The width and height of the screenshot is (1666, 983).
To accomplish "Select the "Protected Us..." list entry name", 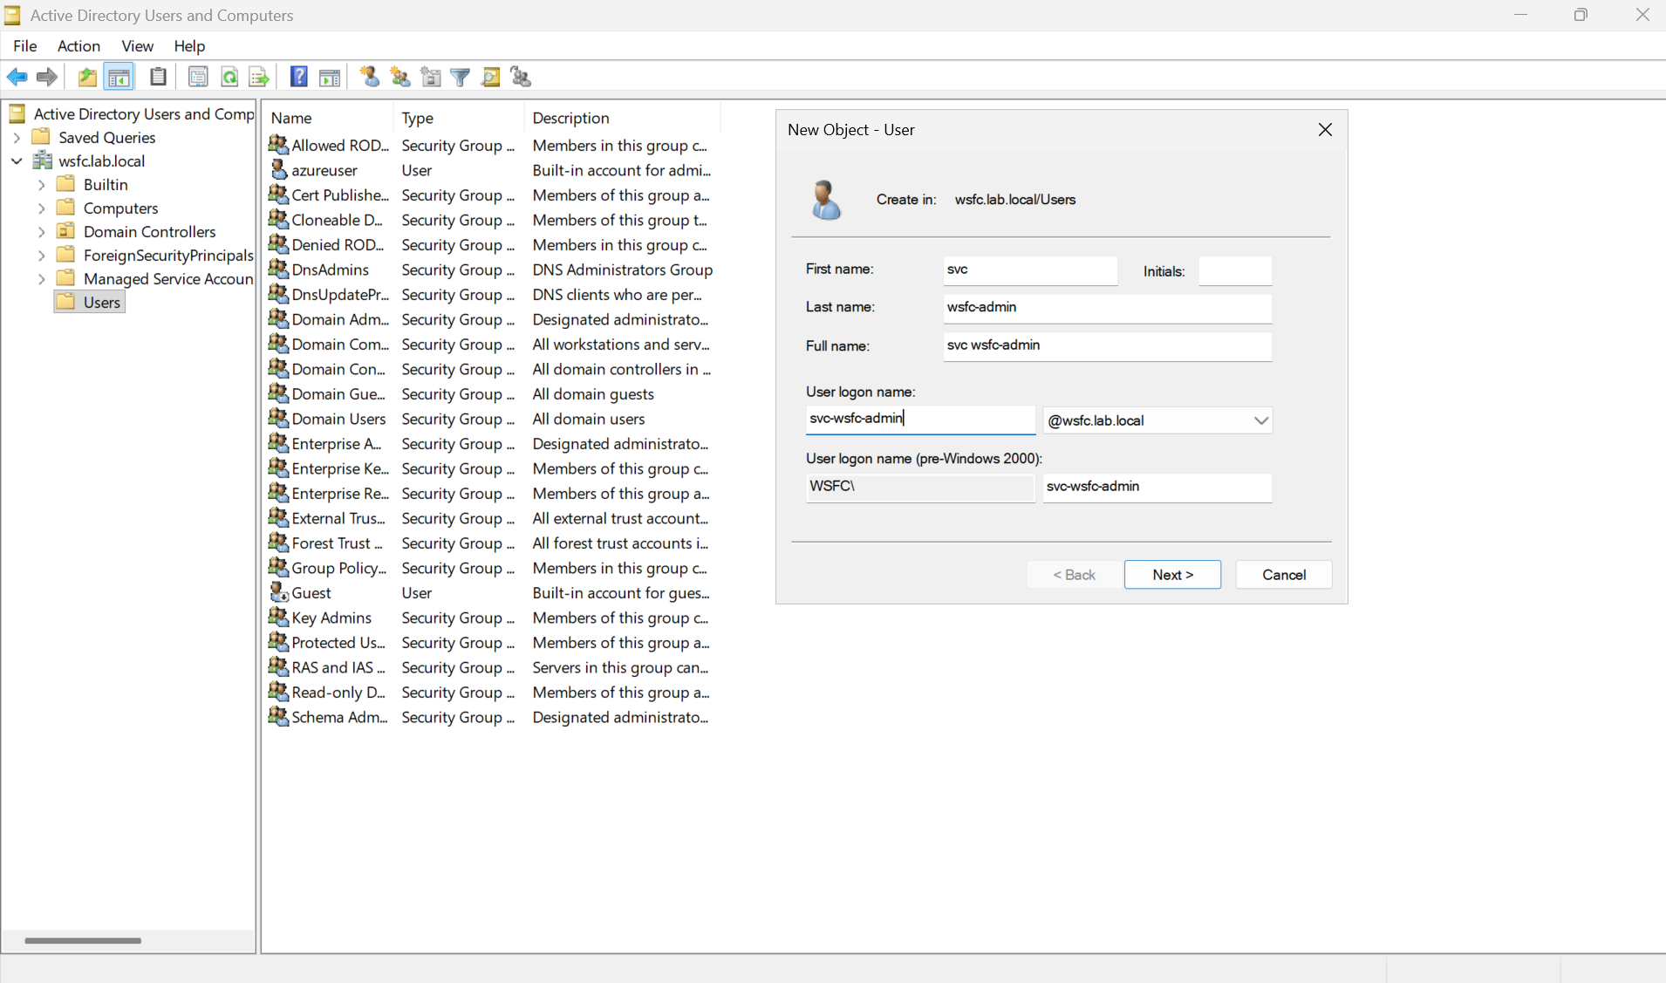I will click(x=338, y=642).
